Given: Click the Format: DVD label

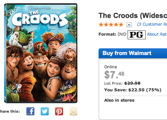Looking at the screenshot, I should click(112, 34).
